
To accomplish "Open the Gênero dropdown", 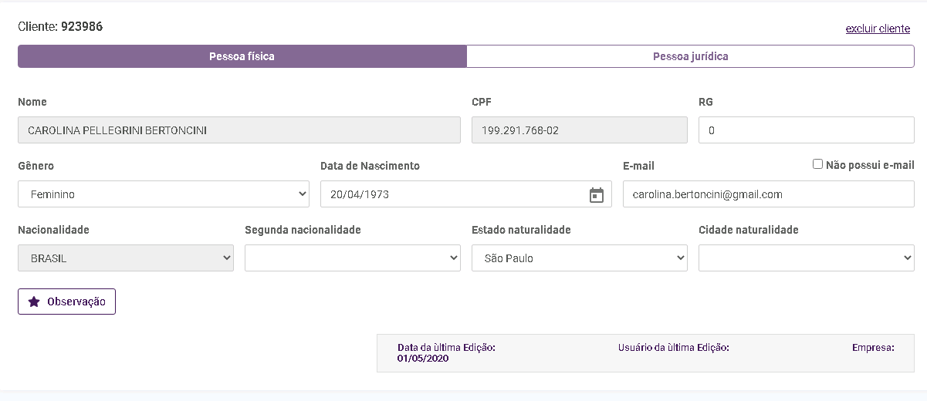I will click(x=163, y=194).
